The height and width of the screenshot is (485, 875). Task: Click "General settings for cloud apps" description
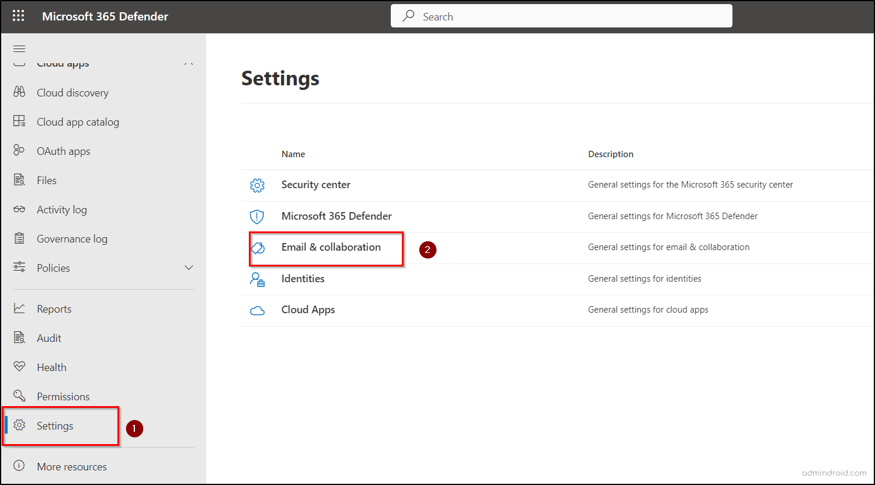point(648,310)
